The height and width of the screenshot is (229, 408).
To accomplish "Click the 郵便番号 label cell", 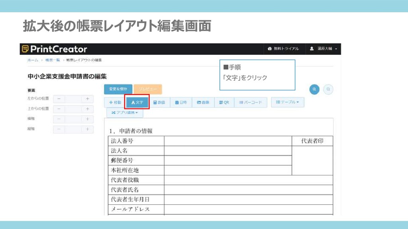I will (x=136, y=161).
